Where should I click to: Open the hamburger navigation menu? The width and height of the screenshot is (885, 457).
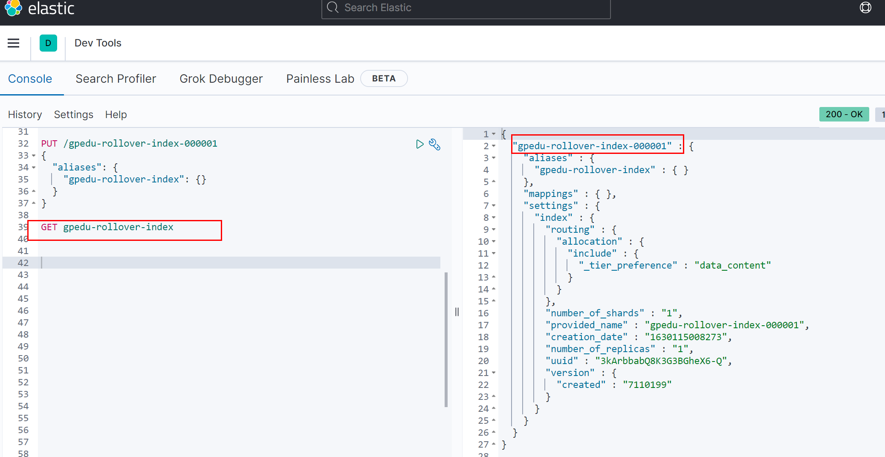coord(14,43)
